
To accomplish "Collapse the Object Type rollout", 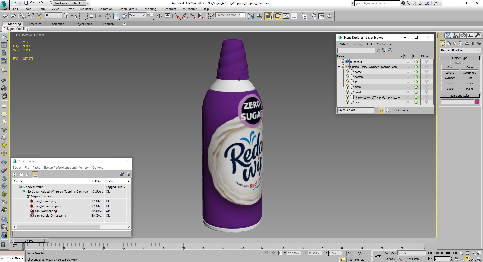I will tap(460, 58).
